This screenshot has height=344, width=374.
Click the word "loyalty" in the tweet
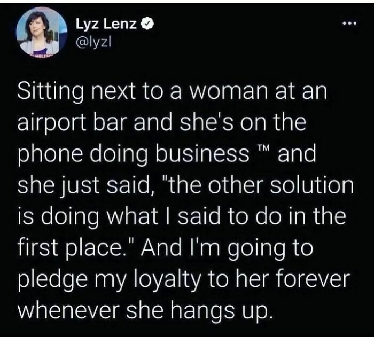tap(166, 280)
